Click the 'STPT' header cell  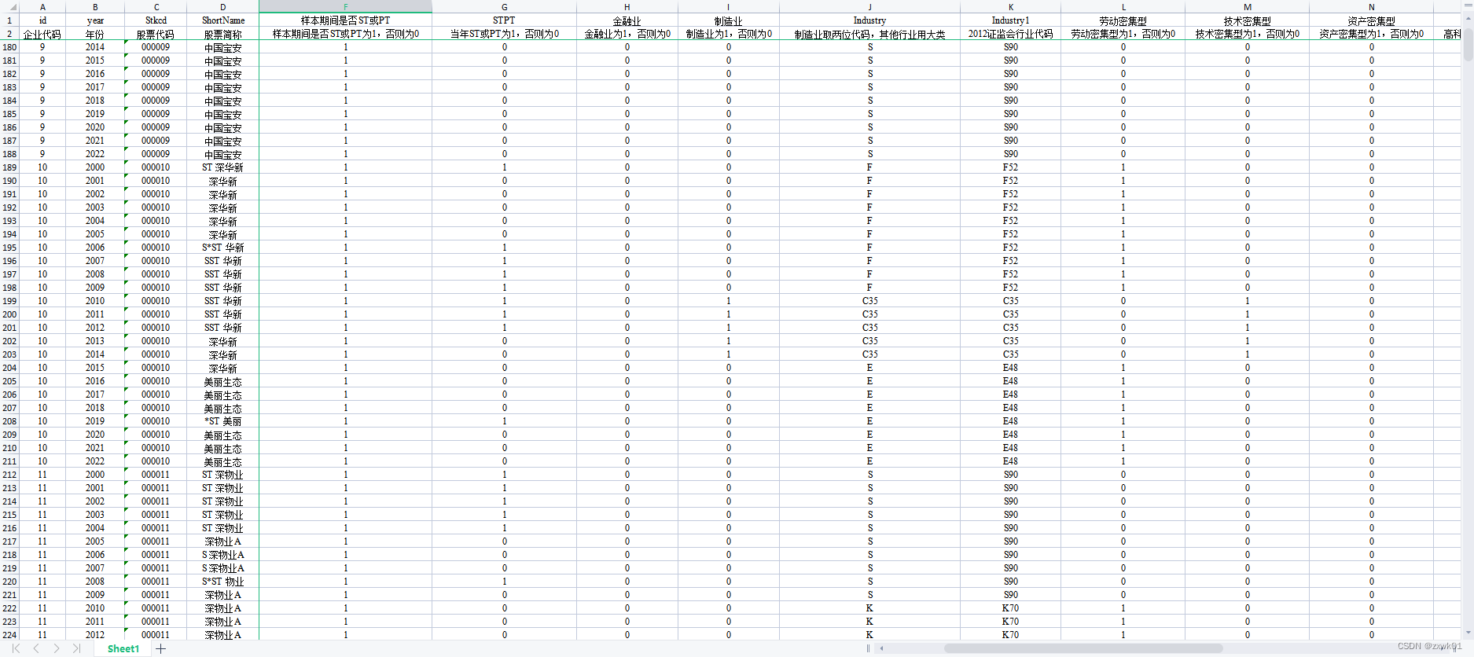[504, 20]
